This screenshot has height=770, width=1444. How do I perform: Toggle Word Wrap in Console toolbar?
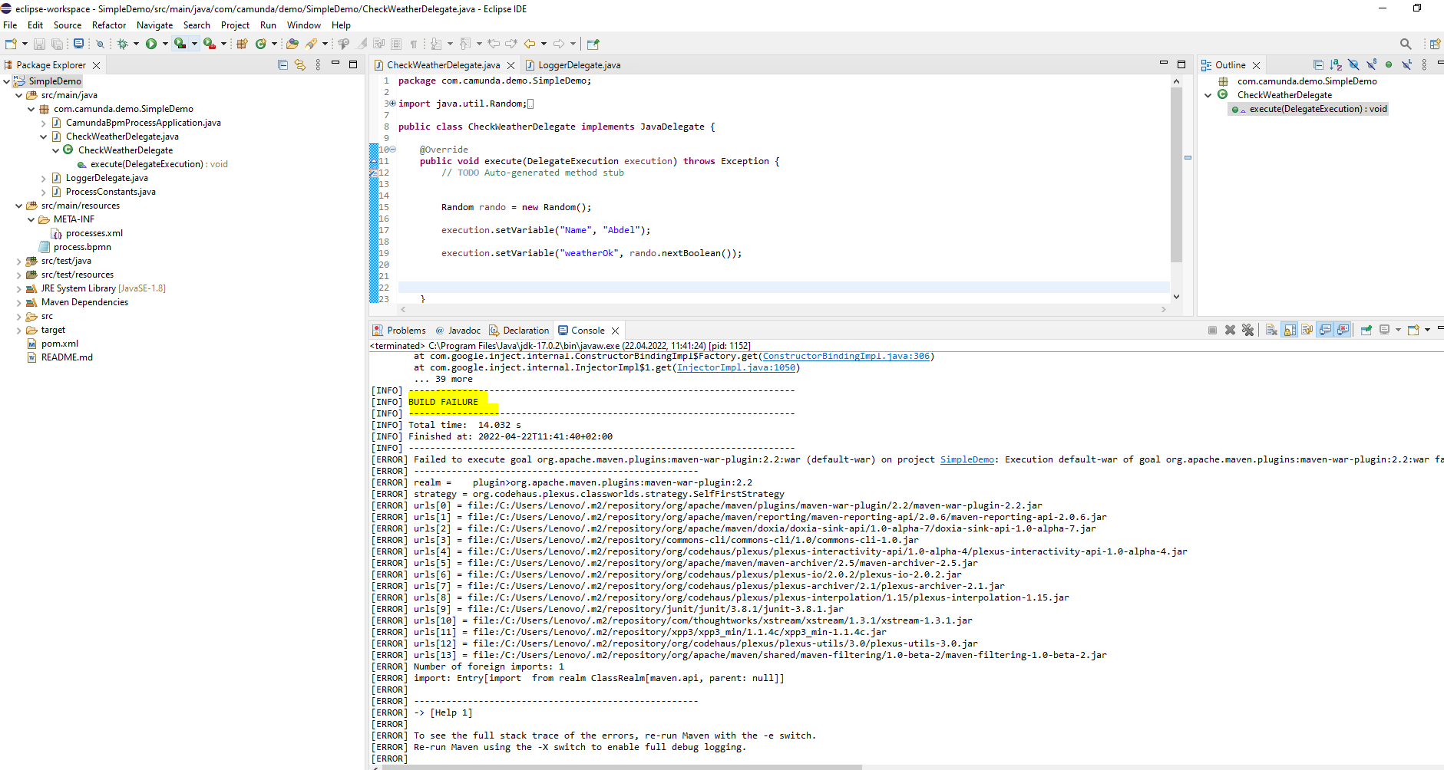coord(1307,330)
